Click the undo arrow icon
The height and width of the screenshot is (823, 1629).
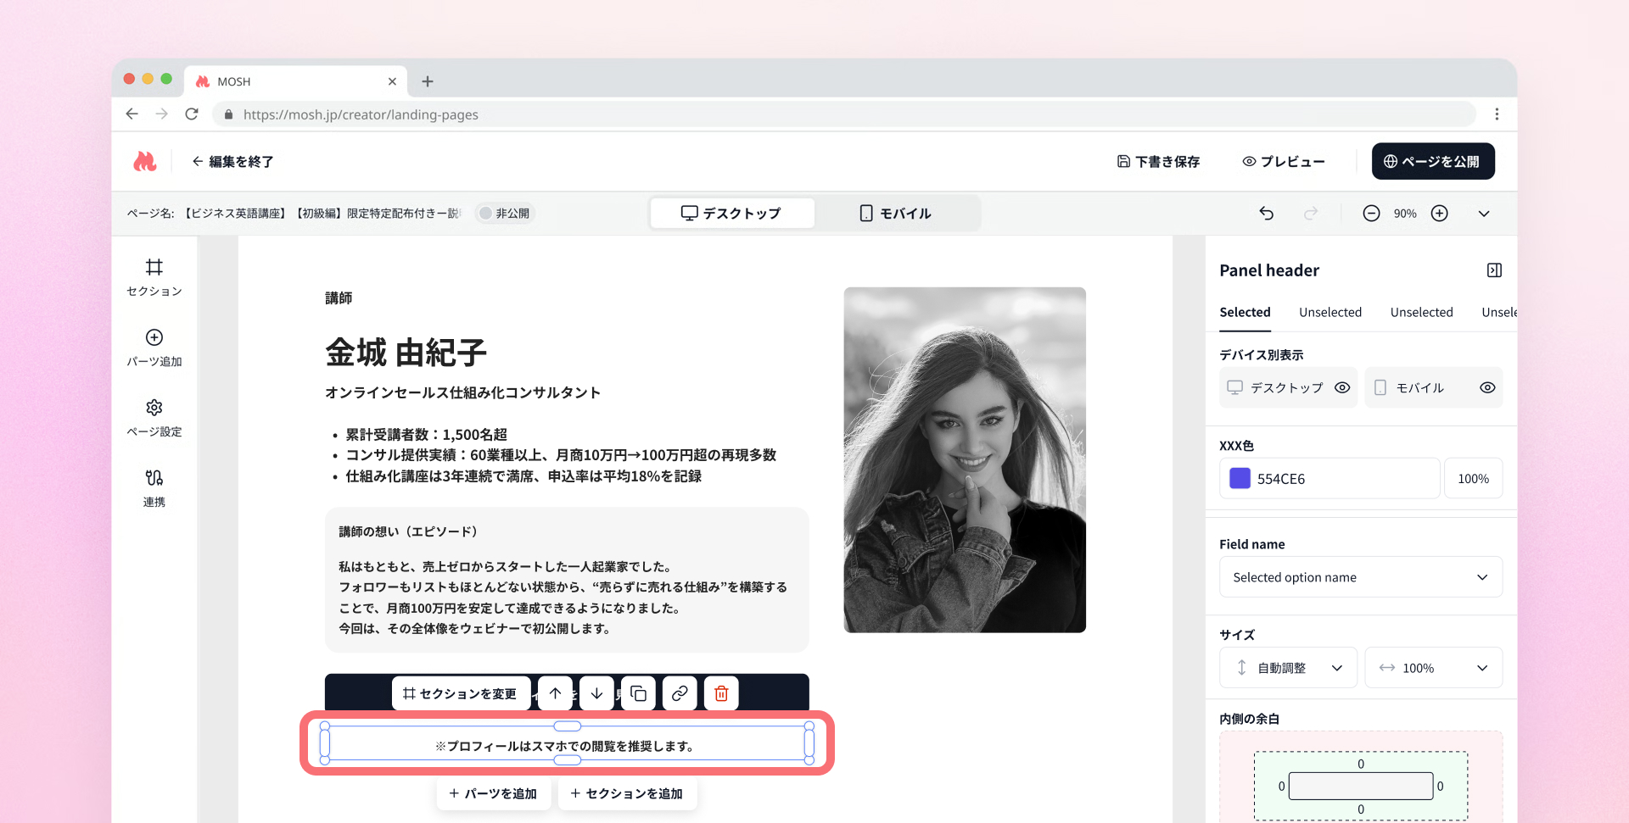coord(1266,214)
